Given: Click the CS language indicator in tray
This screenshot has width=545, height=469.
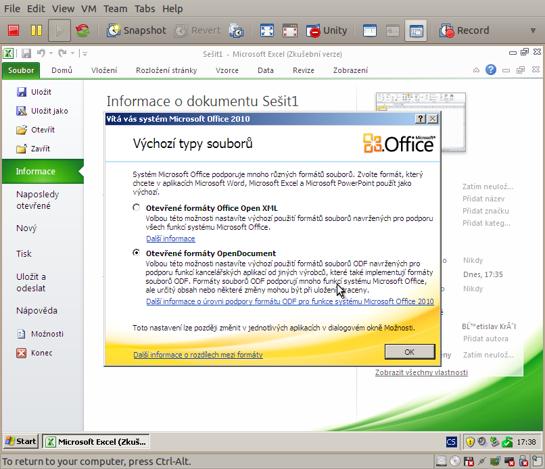Looking at the screenshot, I should pos(451,442).
